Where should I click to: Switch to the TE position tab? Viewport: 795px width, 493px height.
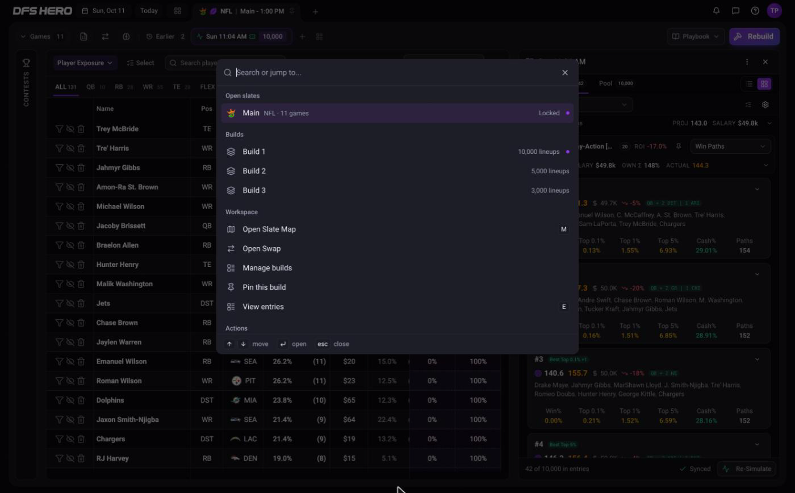(x=182, y=87)
